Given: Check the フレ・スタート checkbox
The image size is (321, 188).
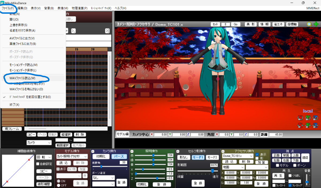Looking at the screenshot, I should coord(274,185).
